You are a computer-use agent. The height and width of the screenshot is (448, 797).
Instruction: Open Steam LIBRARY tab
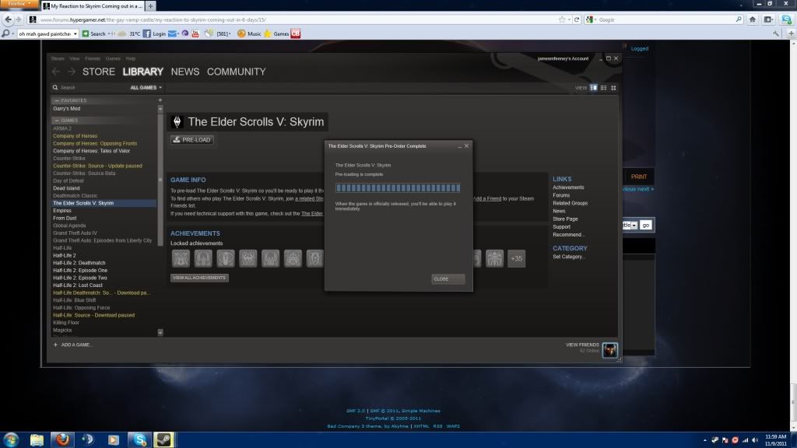click(143, 72)
